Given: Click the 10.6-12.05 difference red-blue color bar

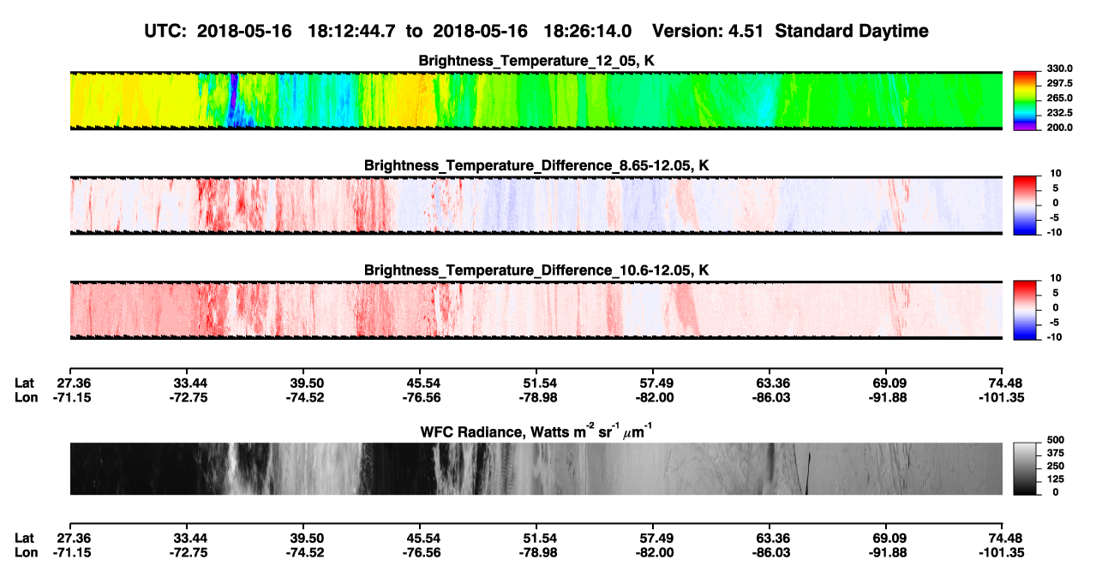Looking at the screenshot, I should 1025,308.
